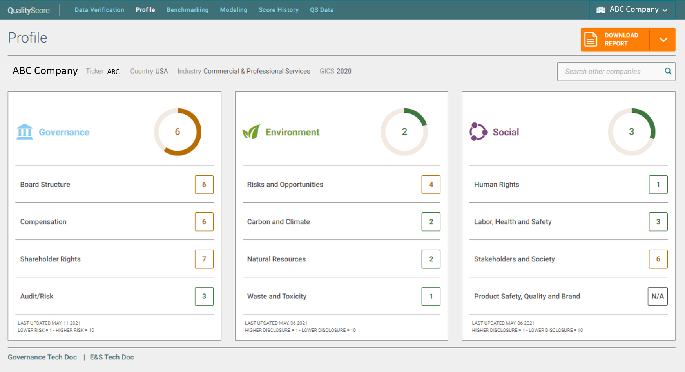The height and width of the screenshot is (372, 685).
Task: Open the Governance Tech Doc link
Action: (42, 357)
